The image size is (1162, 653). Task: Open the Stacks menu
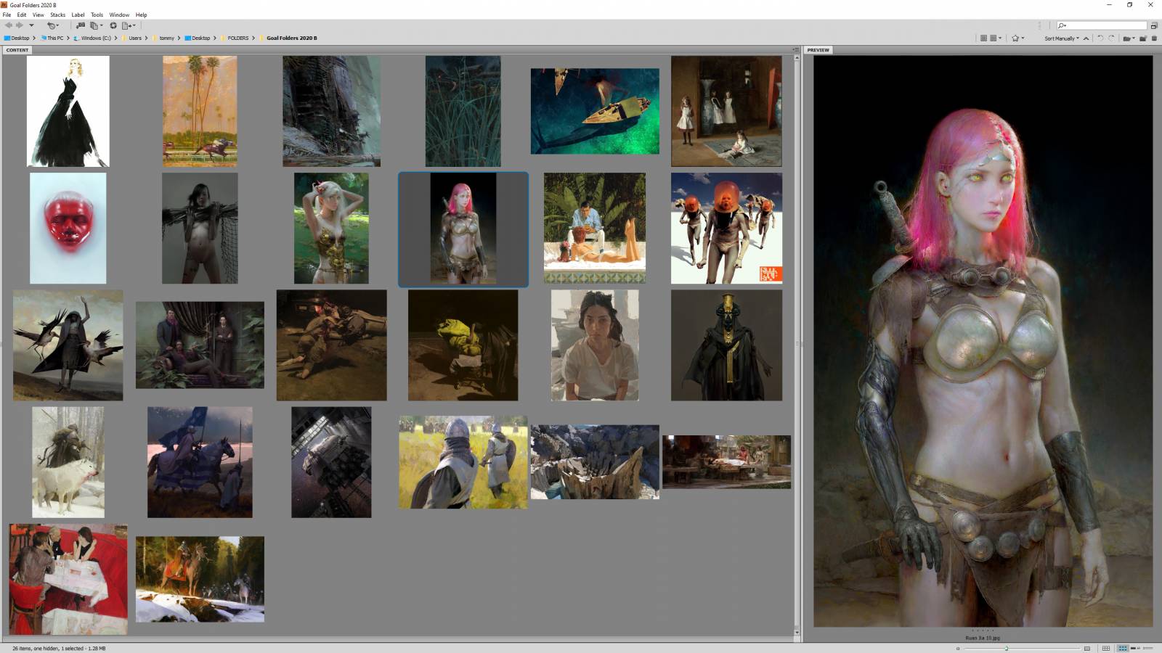pyautogui.click(x=57, y=15)
